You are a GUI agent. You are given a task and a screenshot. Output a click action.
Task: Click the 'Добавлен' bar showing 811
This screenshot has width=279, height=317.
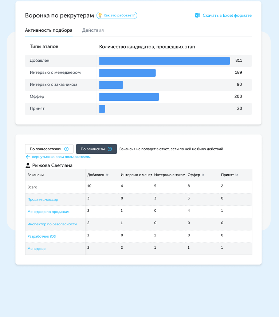point(165,61)
